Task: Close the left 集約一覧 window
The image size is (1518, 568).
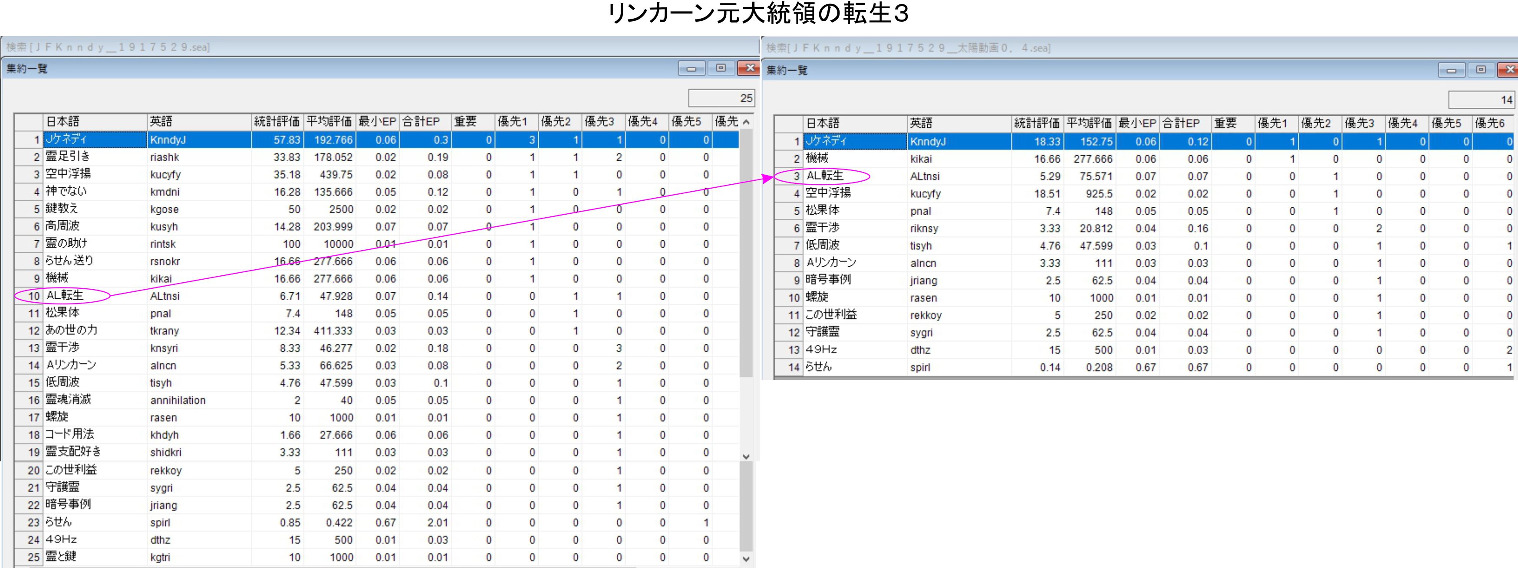Action: (749, 68)
